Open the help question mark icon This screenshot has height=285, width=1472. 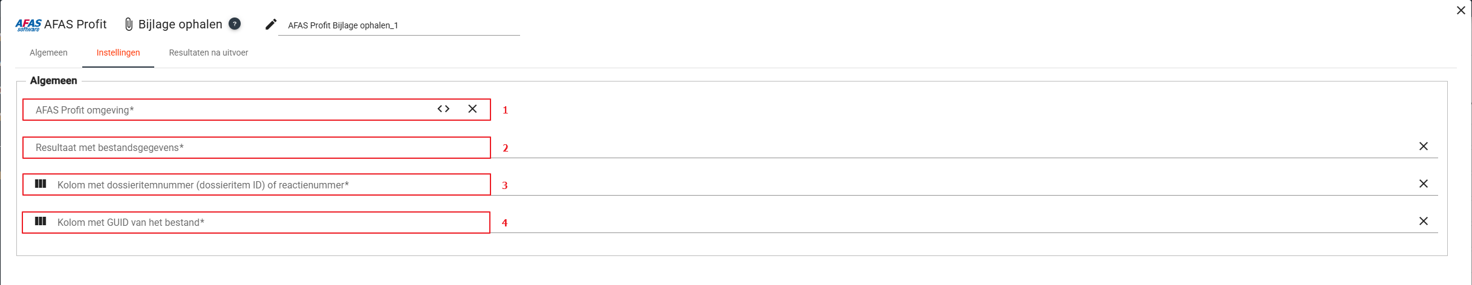pyautogui.click(x=235, y=24)
